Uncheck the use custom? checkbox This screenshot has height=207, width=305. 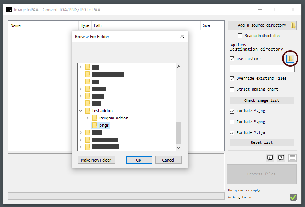(232, 59)
